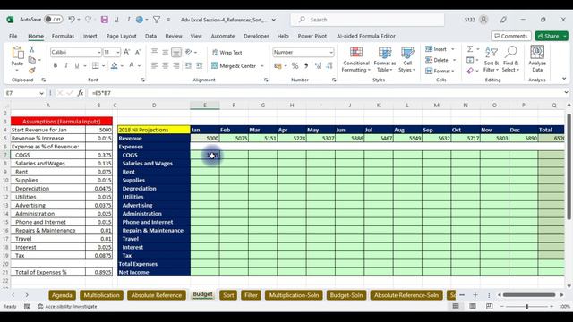The width and height of the screenshot is (573, 322).
Task: Click Accessibility: Investigate in status bar
Action: pyautogui.click(x=68, y=307)
